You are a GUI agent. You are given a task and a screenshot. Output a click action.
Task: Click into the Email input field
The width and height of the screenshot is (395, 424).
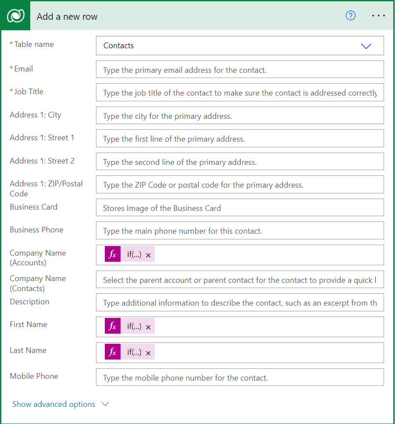(239, 69)
